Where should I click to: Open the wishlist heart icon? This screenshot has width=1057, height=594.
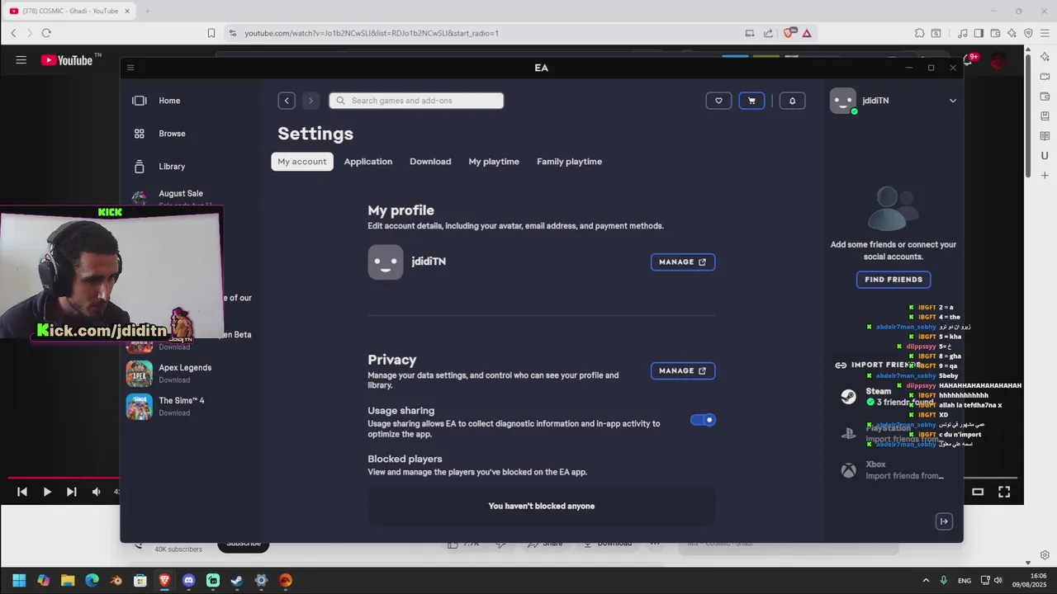(x=718, y=101)
